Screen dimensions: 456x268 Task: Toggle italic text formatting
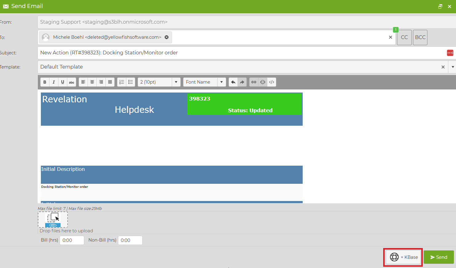pos(54,82)
